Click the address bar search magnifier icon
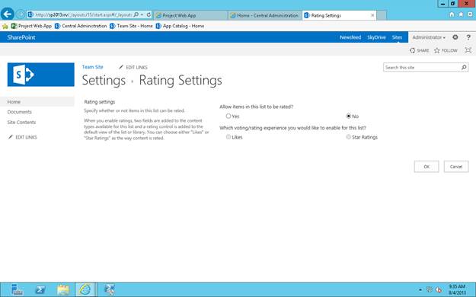The height and width of the screenshot is (297, 476). pos(136,14)
